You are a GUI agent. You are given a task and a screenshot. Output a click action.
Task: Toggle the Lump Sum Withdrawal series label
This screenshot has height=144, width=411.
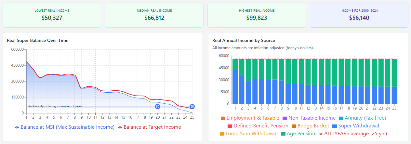pos(251,134)
